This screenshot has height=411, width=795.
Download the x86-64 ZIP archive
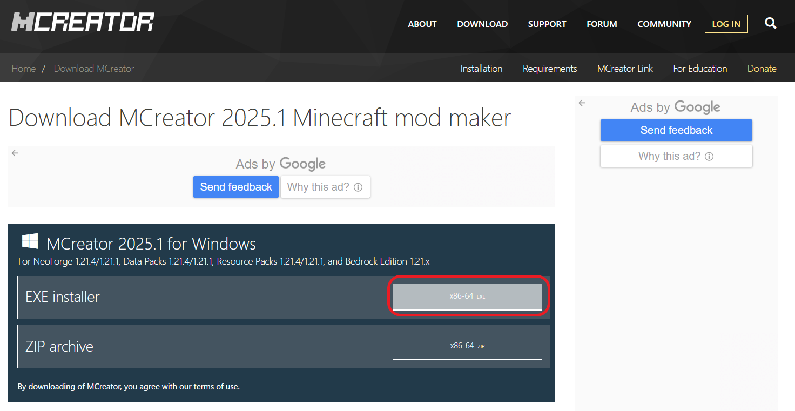click(468, 346)
